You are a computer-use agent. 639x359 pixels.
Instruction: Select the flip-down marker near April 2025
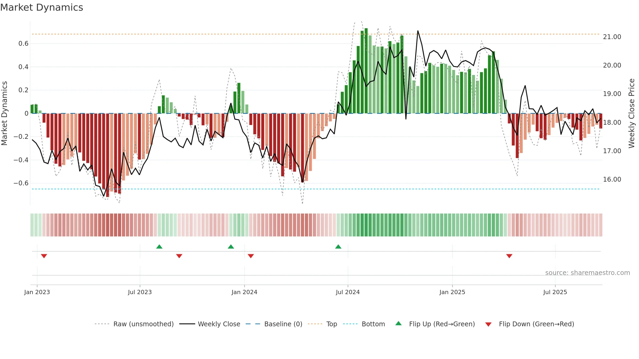509,256
